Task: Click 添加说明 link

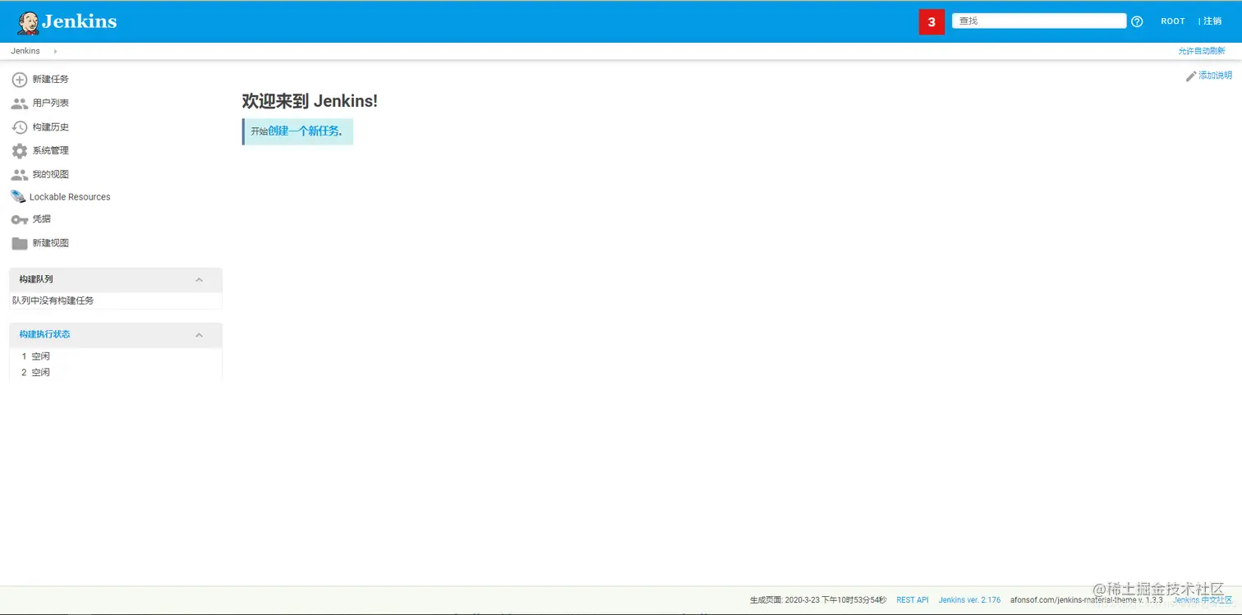Action: pyautogui.click(x=1215, y=76)
